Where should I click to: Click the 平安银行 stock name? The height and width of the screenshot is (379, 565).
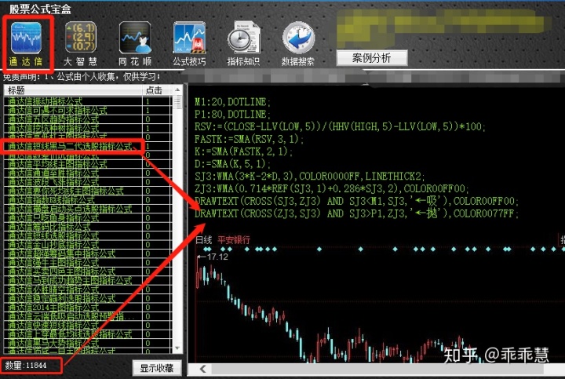234,240
